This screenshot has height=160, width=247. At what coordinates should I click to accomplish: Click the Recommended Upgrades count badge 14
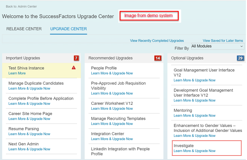pyautogui.click(x=158, y=58)
